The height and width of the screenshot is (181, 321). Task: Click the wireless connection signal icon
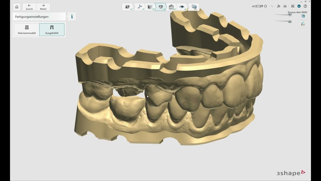[x=279, y=6]
